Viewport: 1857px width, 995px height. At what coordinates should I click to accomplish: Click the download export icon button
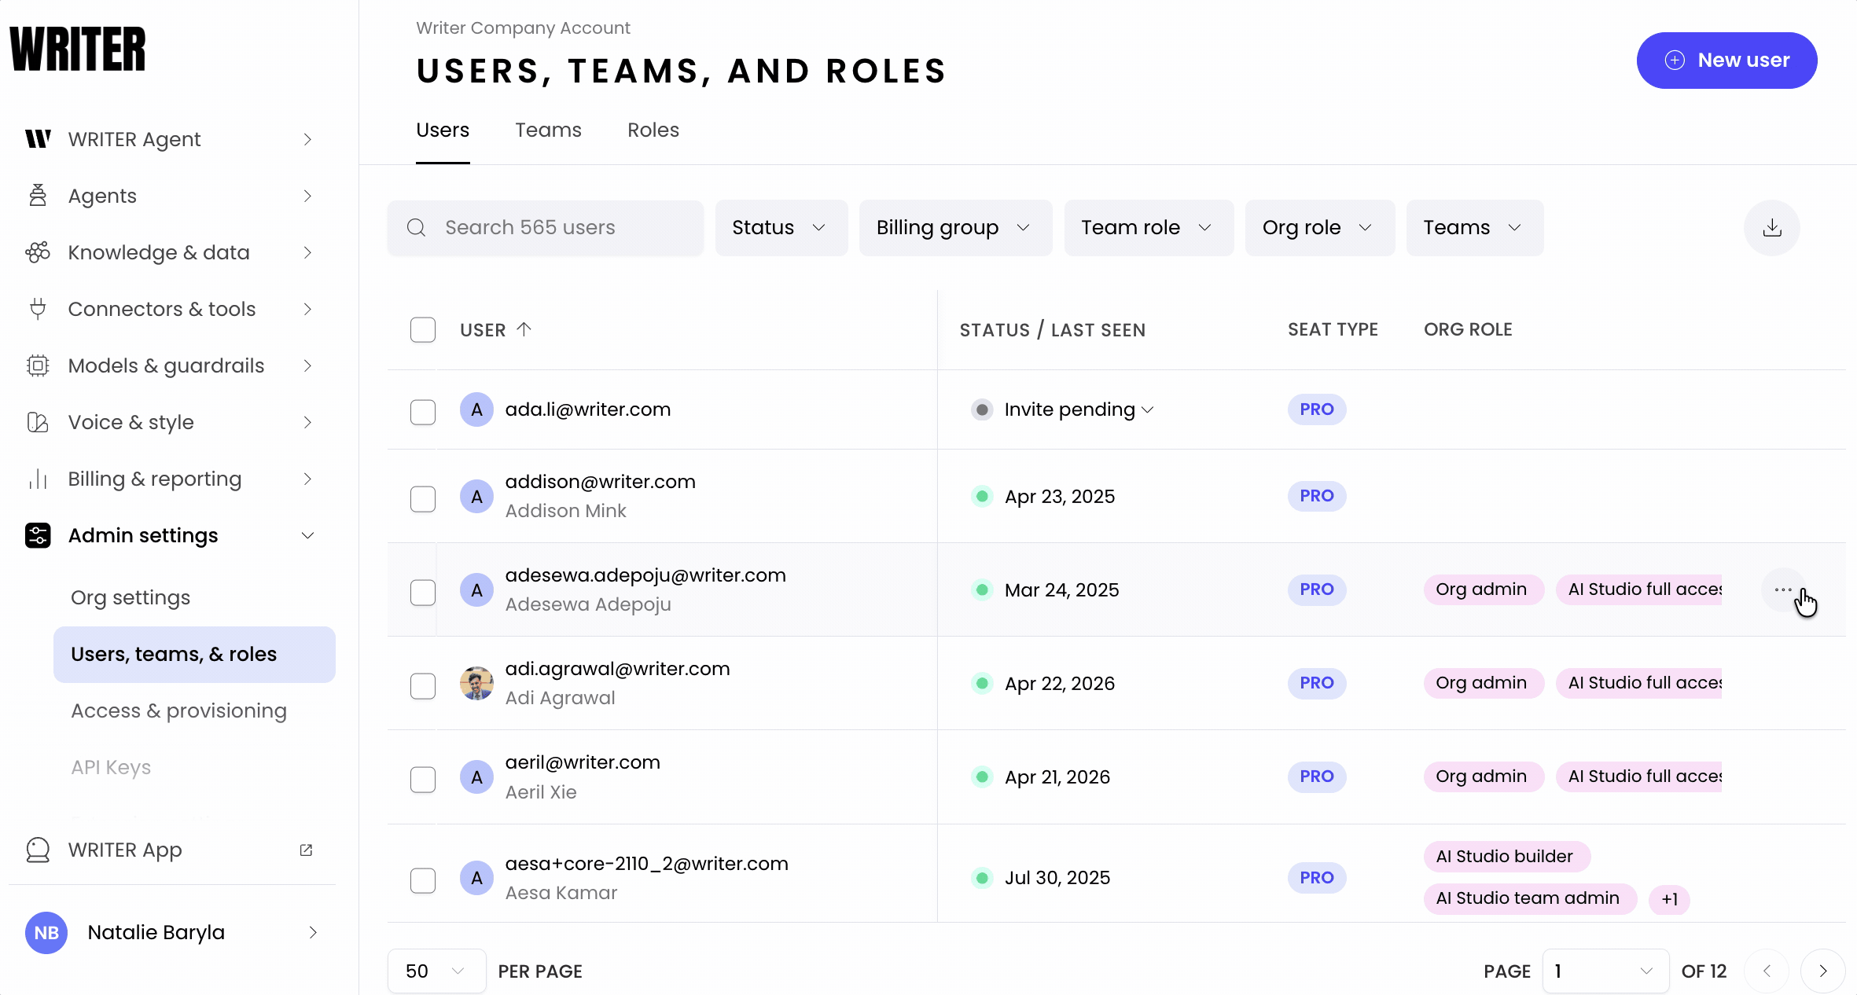(1771, 228)
